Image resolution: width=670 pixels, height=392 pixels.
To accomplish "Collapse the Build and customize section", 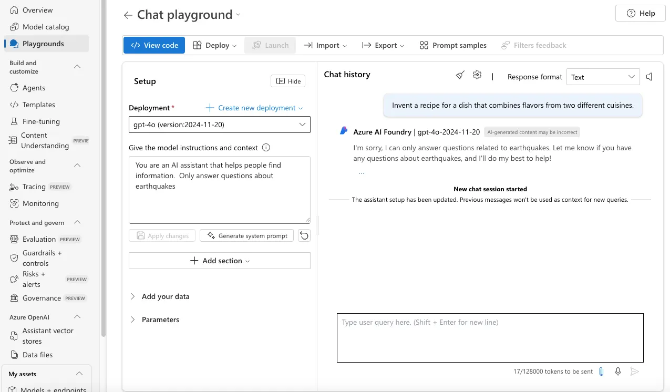I will [77, 67].
